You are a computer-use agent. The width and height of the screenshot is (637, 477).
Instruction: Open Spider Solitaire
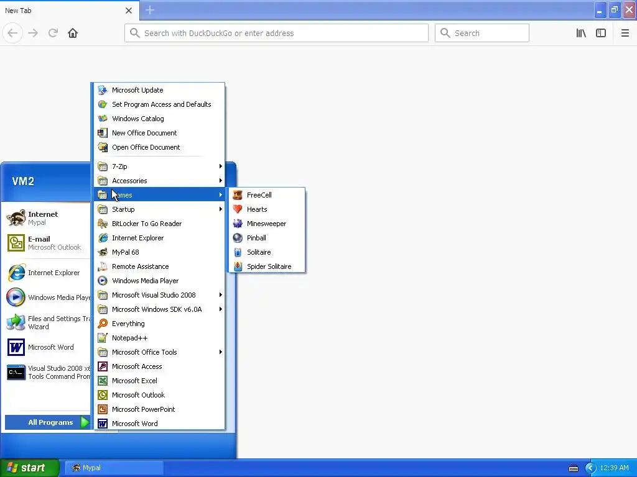[267, 266]
